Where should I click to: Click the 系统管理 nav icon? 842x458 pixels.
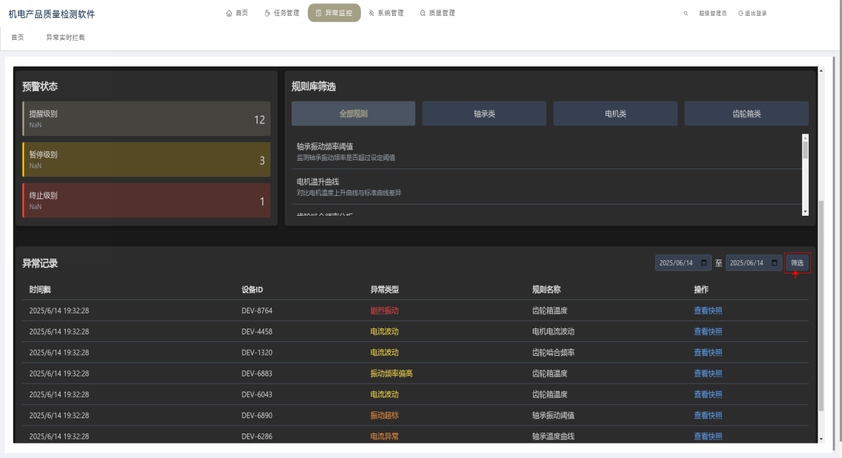coord(371,13)
